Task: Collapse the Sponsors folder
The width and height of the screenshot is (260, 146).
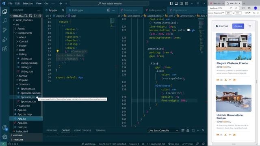Action: pyautogui.click(x=24, y=84)
